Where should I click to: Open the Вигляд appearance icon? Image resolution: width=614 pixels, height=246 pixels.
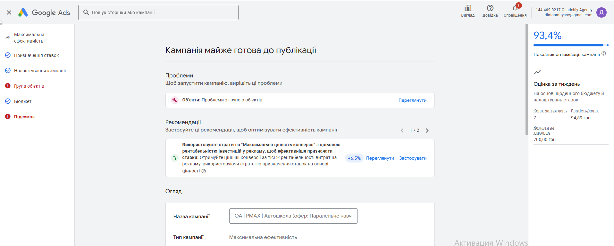(468, 8)
